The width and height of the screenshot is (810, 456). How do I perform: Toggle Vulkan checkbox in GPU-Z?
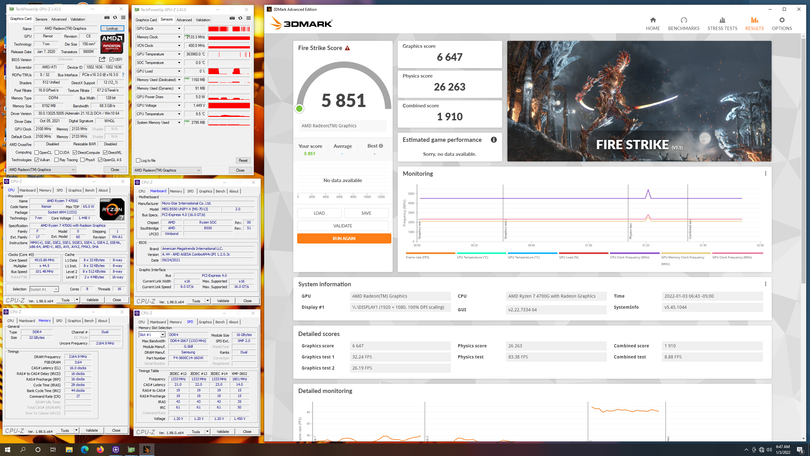[36, 160]
